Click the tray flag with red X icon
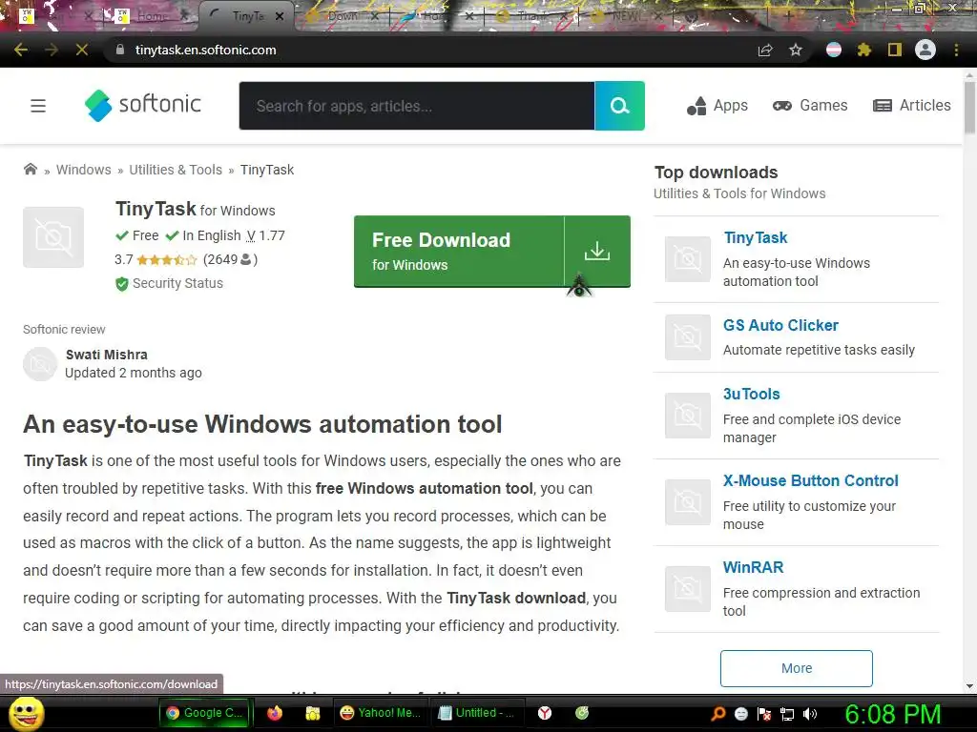 [764, 714]
